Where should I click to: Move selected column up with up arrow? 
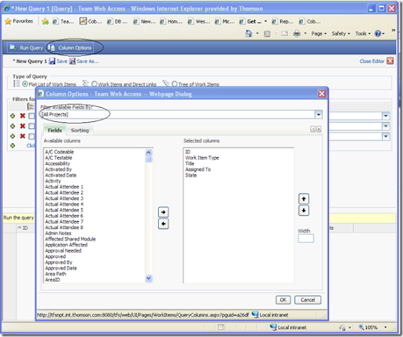(304, 199)
